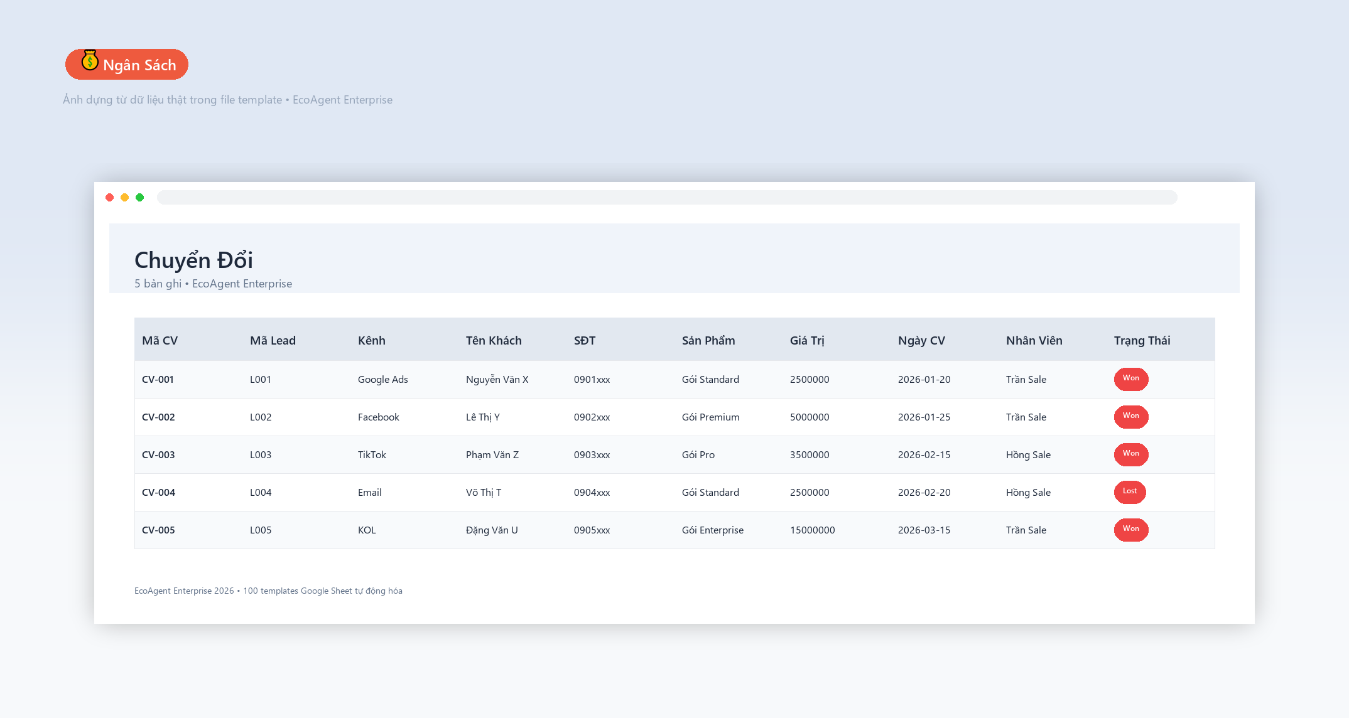Click the Won badge for CV-003
Screen dimensions: 1349x718
tap(1131, 454)
